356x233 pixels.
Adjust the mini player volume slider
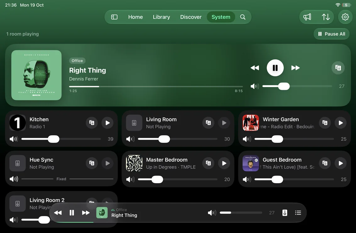241,213
